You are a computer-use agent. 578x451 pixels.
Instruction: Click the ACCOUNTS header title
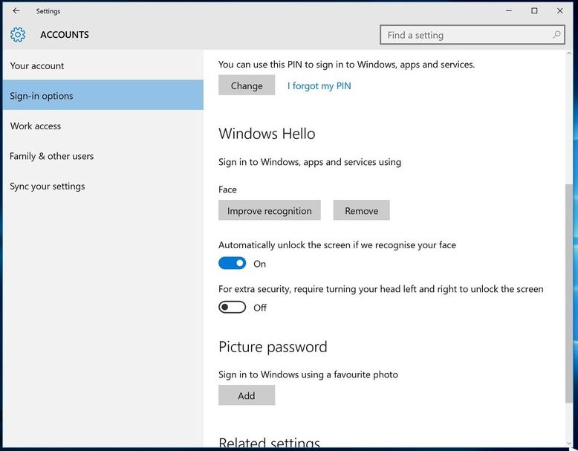pos(65,35)
